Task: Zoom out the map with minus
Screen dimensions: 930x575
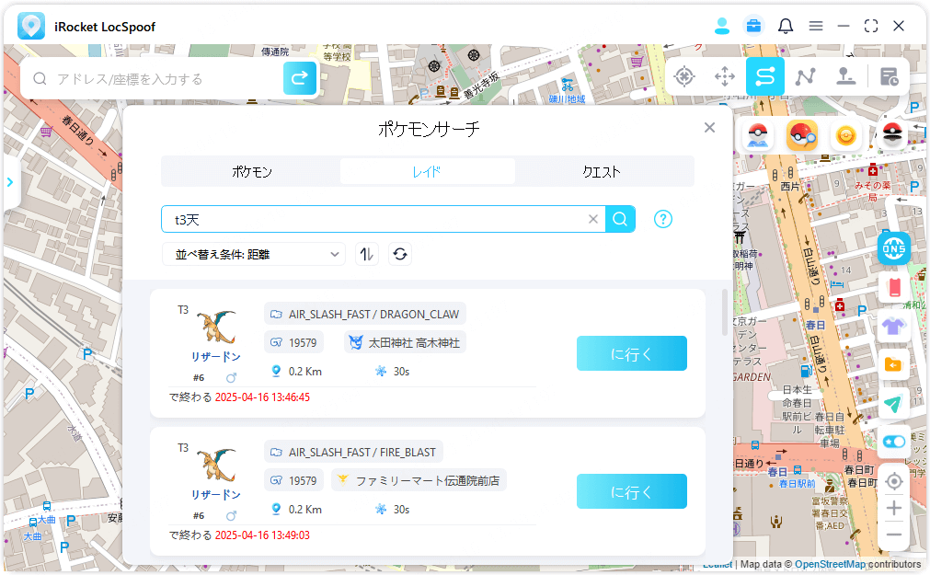Action: click(x=894, y=535)
